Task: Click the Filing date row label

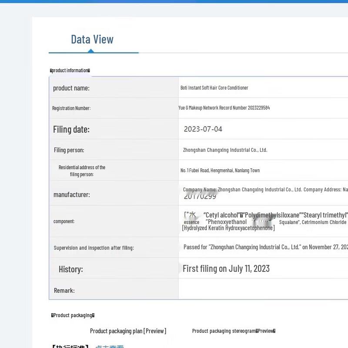Action: pos(71,129)
